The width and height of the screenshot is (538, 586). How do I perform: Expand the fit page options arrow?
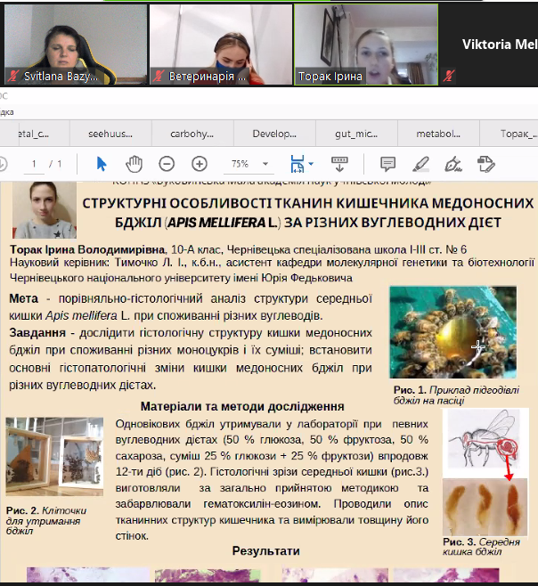311,164
